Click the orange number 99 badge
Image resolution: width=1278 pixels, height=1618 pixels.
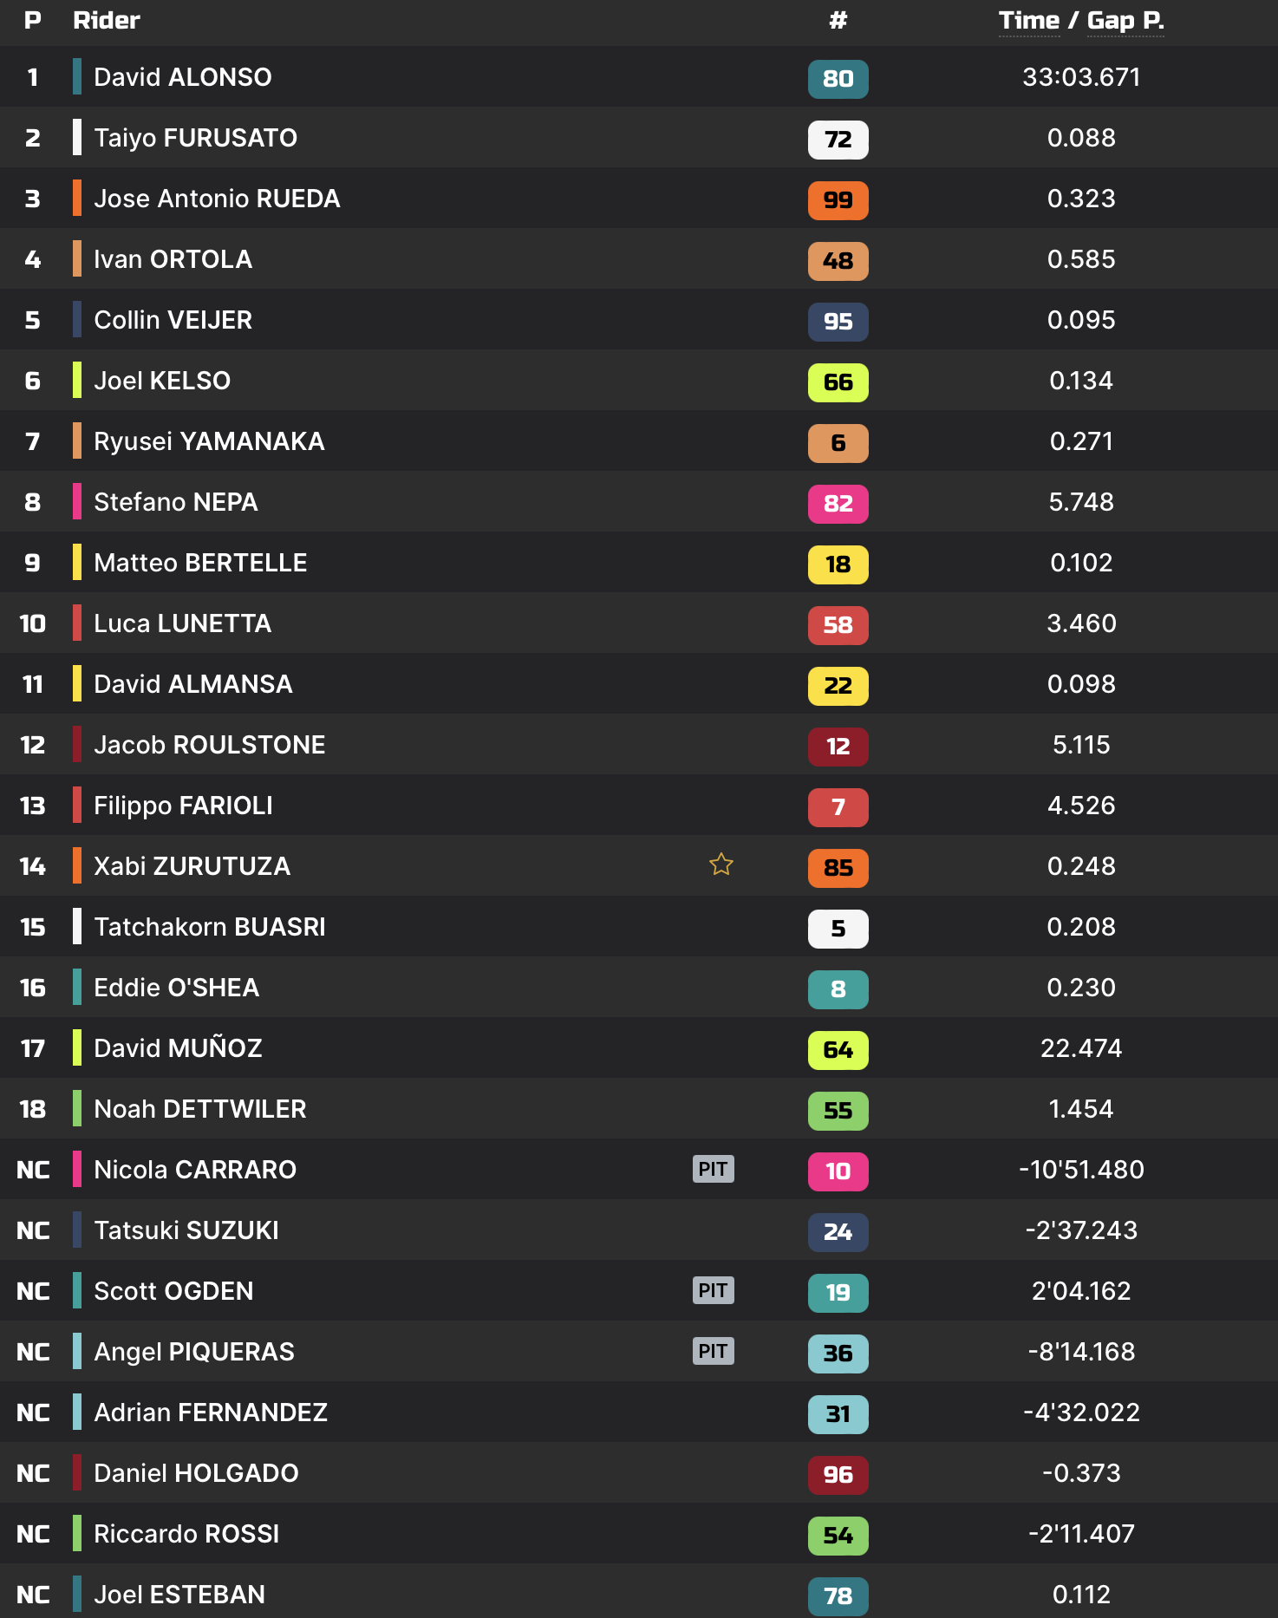838,199
